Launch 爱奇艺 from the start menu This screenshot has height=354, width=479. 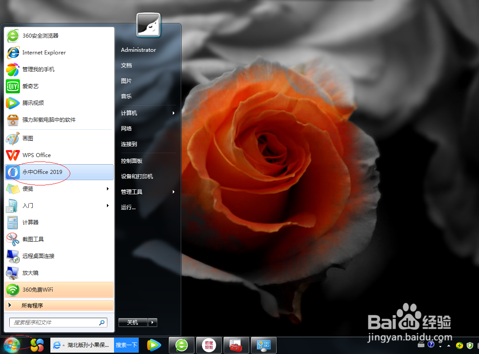tap(59, 86)
